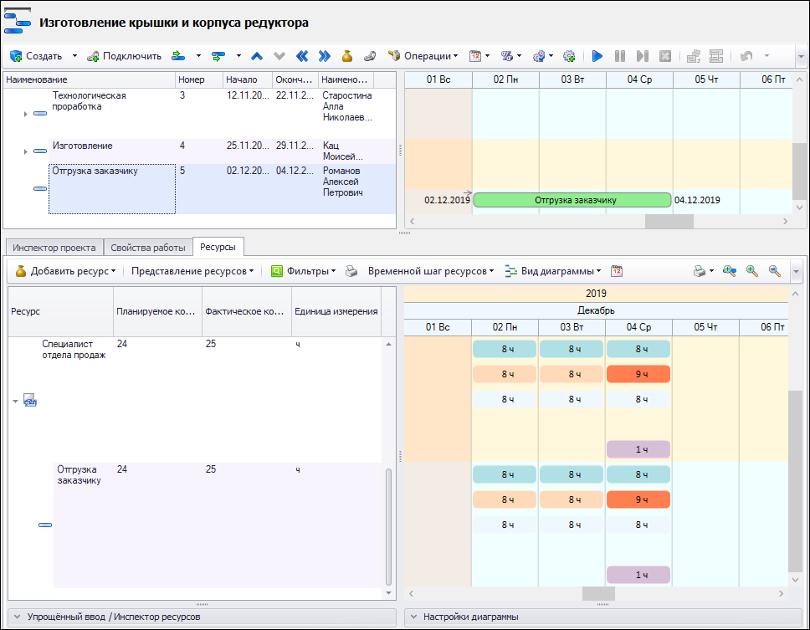Viewport: 810px width, 630px height.
Task: Move task up with the blue up arrow
Action: click(x=257, y=56)
